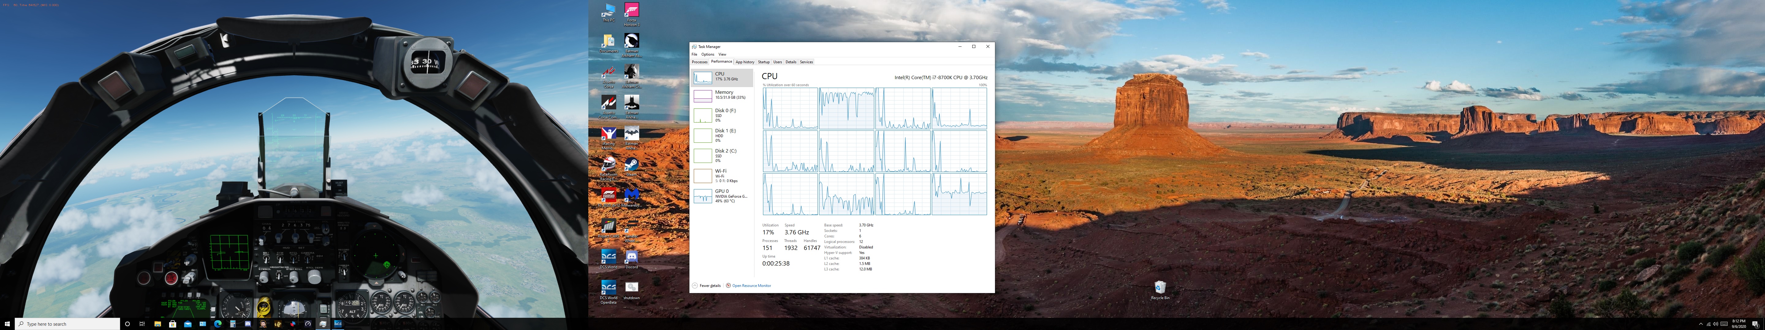This screenshot has height=330, width=1765.
Task: Maximize the Task Manager window
Action: pos(974,46)
